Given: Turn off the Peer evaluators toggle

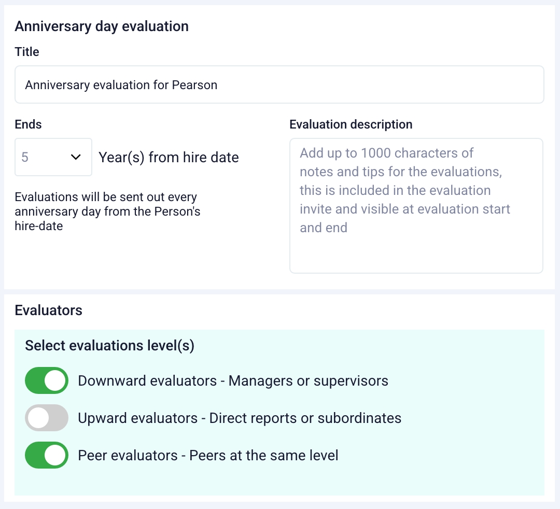Looking at the screenshot, I should pyautogui.click(x=46, y=455).
